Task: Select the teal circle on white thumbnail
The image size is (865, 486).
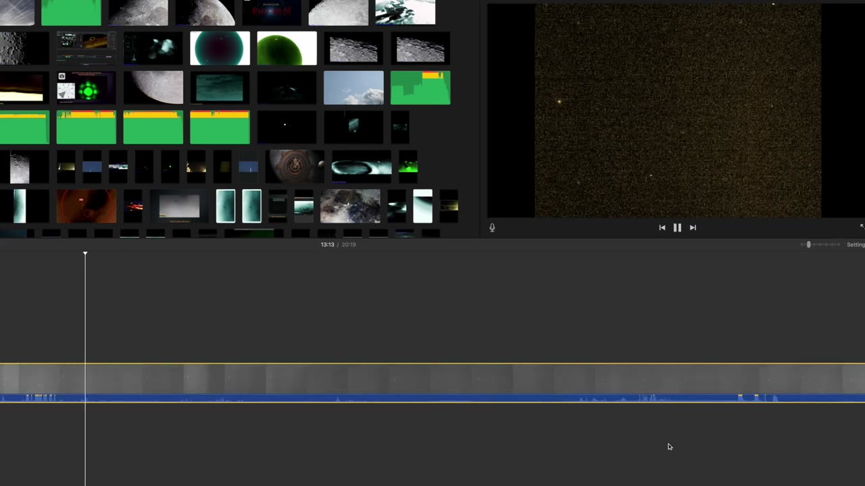Action: pos(220,49)
